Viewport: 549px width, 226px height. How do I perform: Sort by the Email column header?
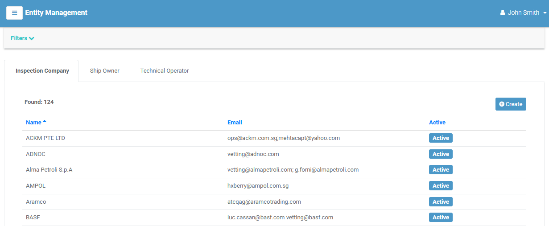point(235,122)
